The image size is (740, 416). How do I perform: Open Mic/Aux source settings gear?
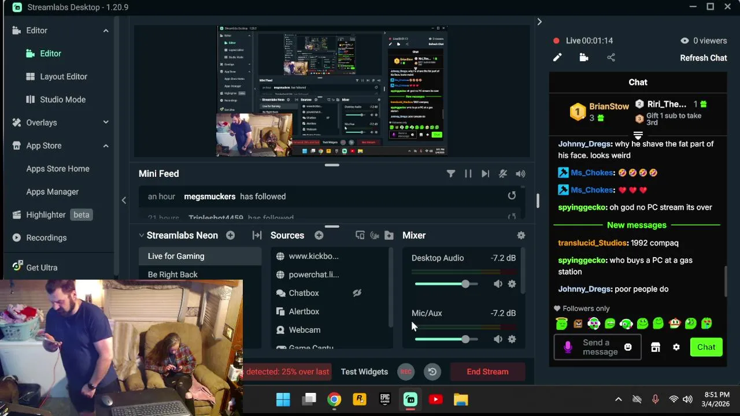pos(512,339)
